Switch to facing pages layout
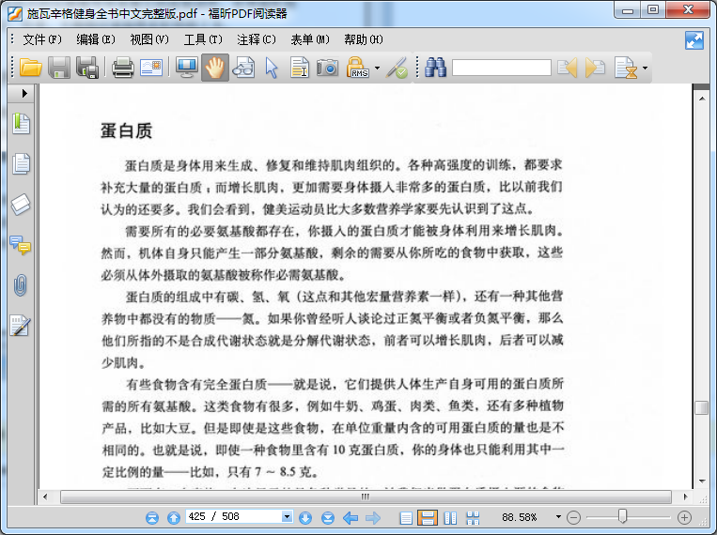 tap(450, 518)
